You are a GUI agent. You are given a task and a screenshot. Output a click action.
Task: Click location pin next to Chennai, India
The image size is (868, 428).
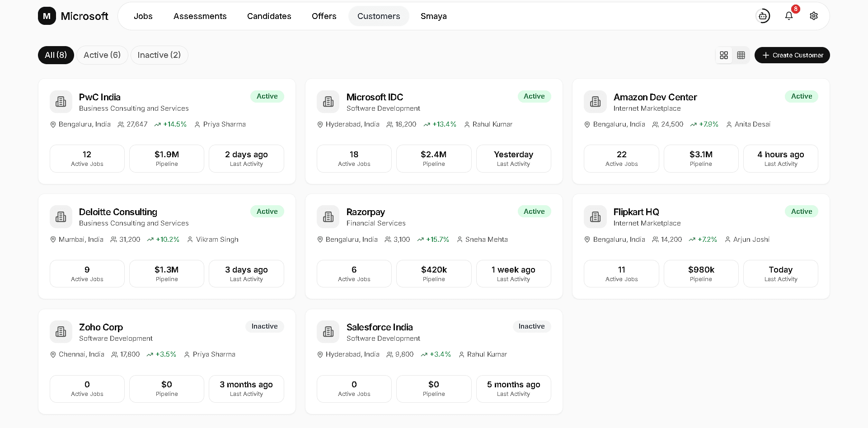pos(53,355)
